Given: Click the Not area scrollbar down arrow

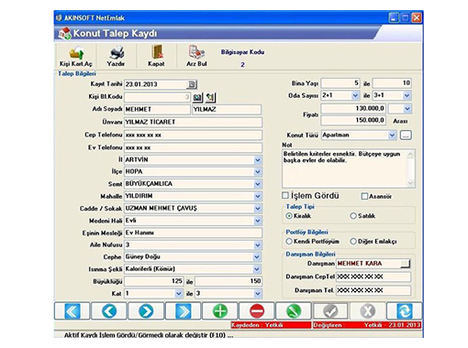Looking at the screenshot, I should click(x=410, y=183).
